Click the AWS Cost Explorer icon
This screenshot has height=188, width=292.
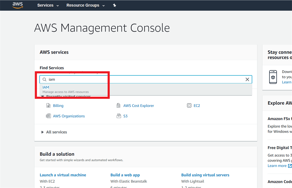pyautogui.click(x=119, y=106)
